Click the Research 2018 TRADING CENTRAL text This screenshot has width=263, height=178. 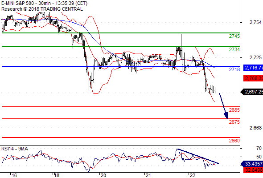tap(42, 9)
